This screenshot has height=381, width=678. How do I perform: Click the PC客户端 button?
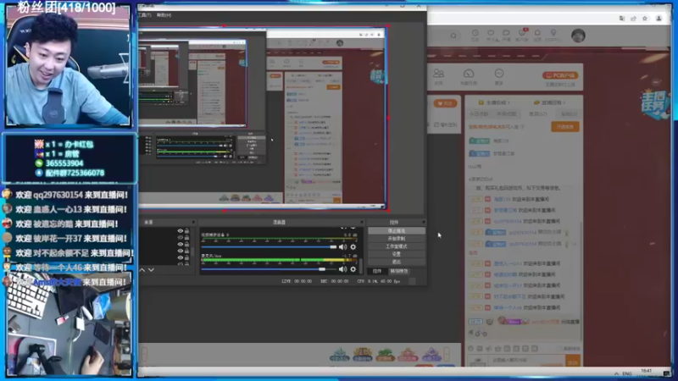560,75
